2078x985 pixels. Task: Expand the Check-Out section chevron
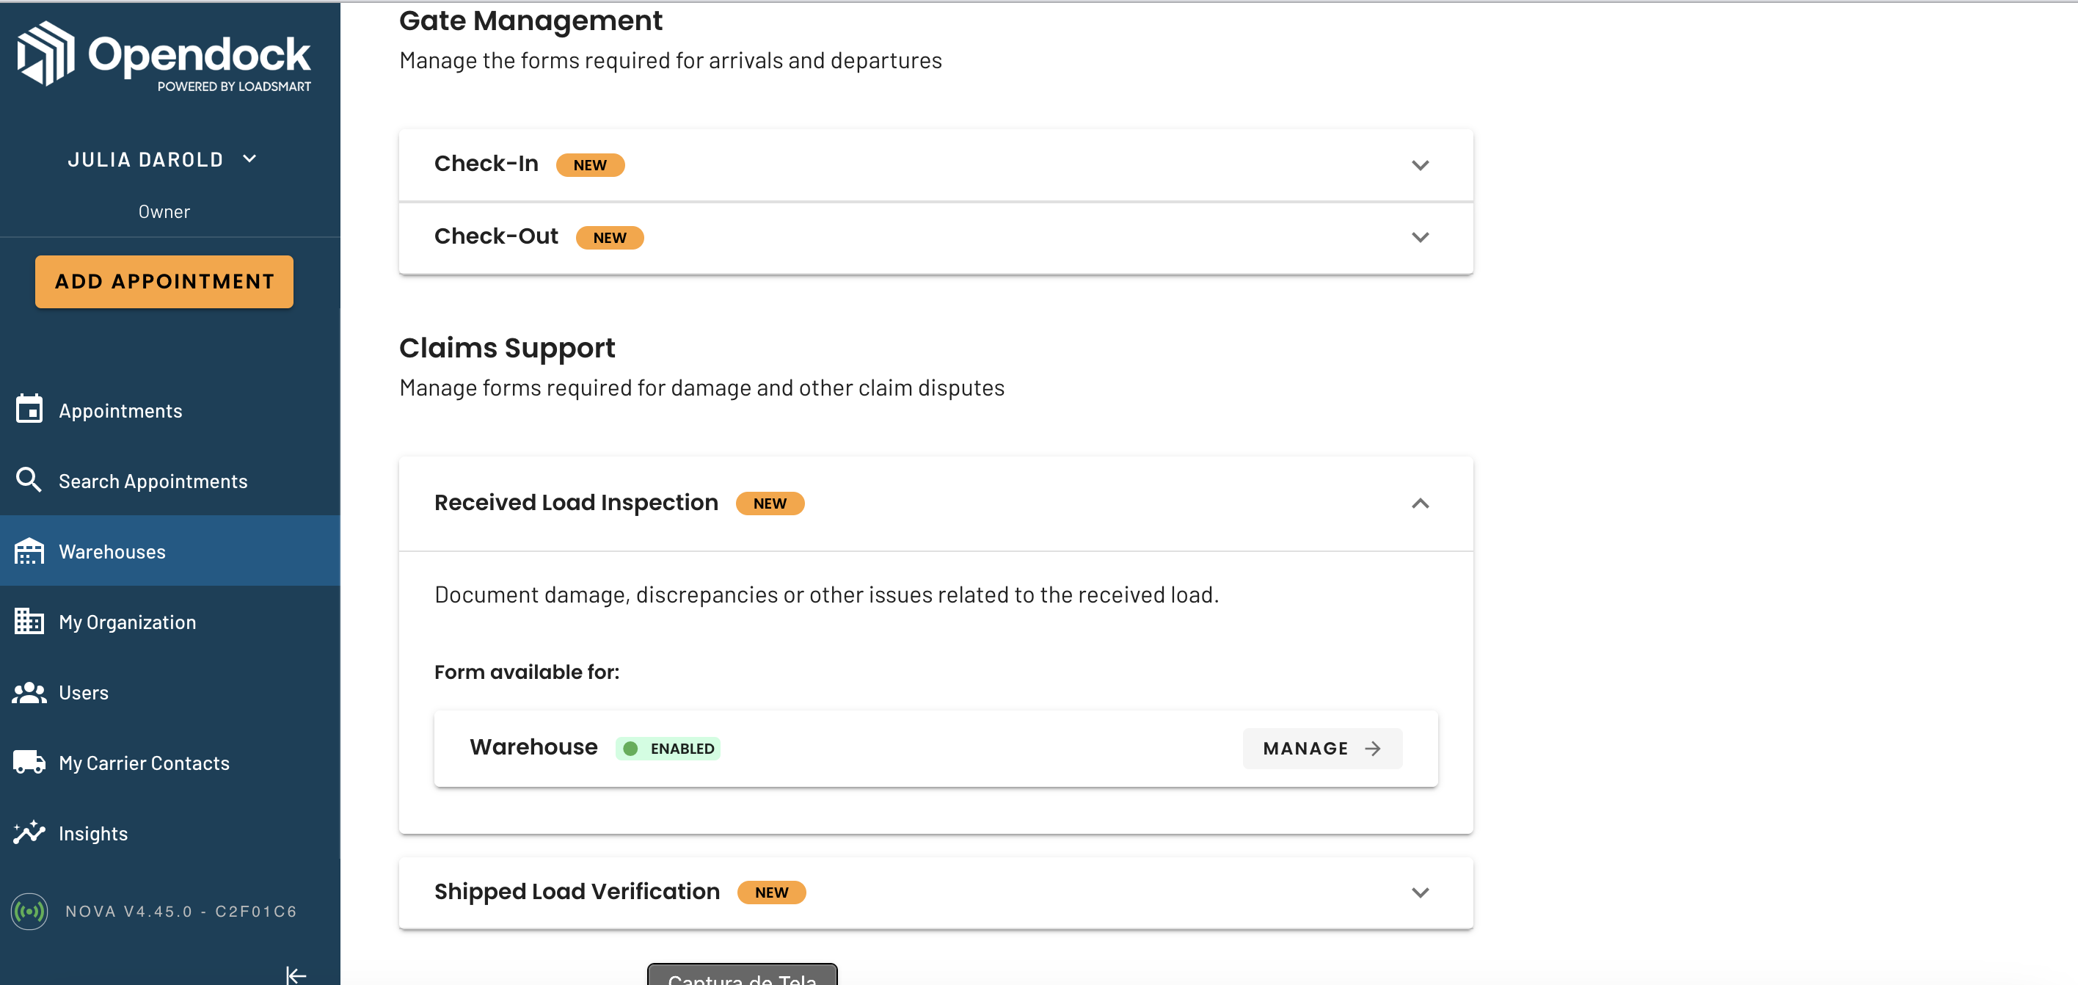[1421, 237]
